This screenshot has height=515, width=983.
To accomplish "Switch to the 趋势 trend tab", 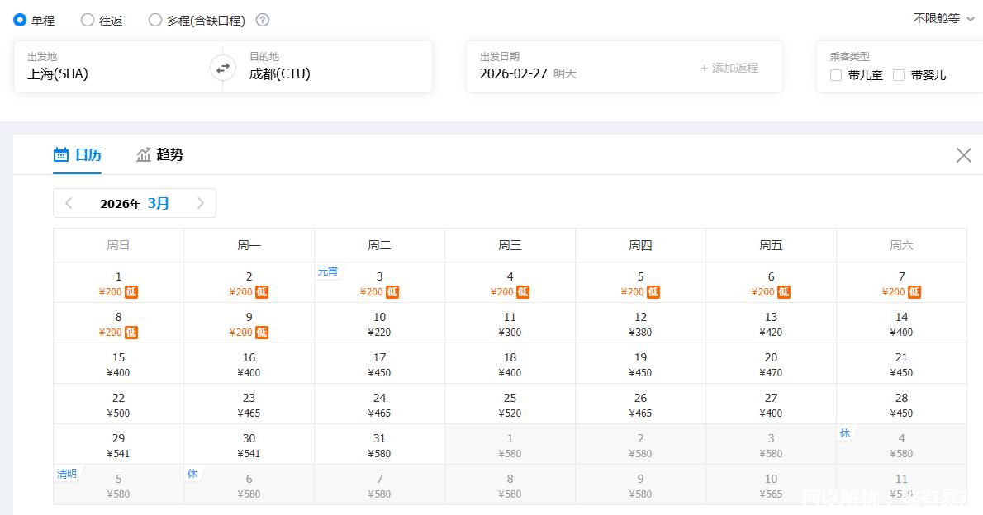I will click(x=160, y=154).
